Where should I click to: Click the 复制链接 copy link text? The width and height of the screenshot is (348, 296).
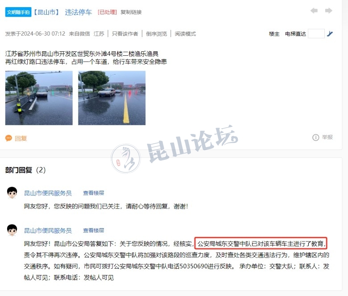pyautogui.click(x=131, y=12)
